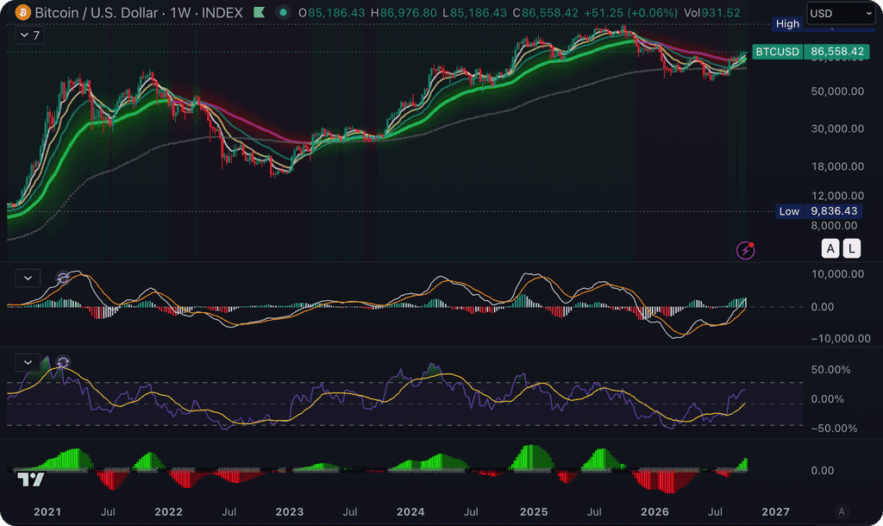Click the 2024 label on the time axis
Viewport: 883px width, 526px height.
[410, 511]
